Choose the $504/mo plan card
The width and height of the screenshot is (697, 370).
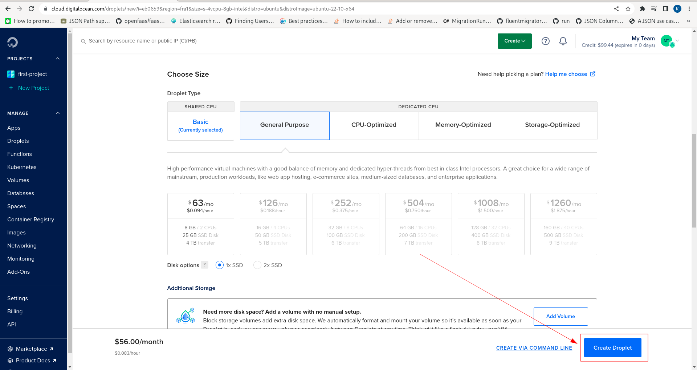click(419, 224)
